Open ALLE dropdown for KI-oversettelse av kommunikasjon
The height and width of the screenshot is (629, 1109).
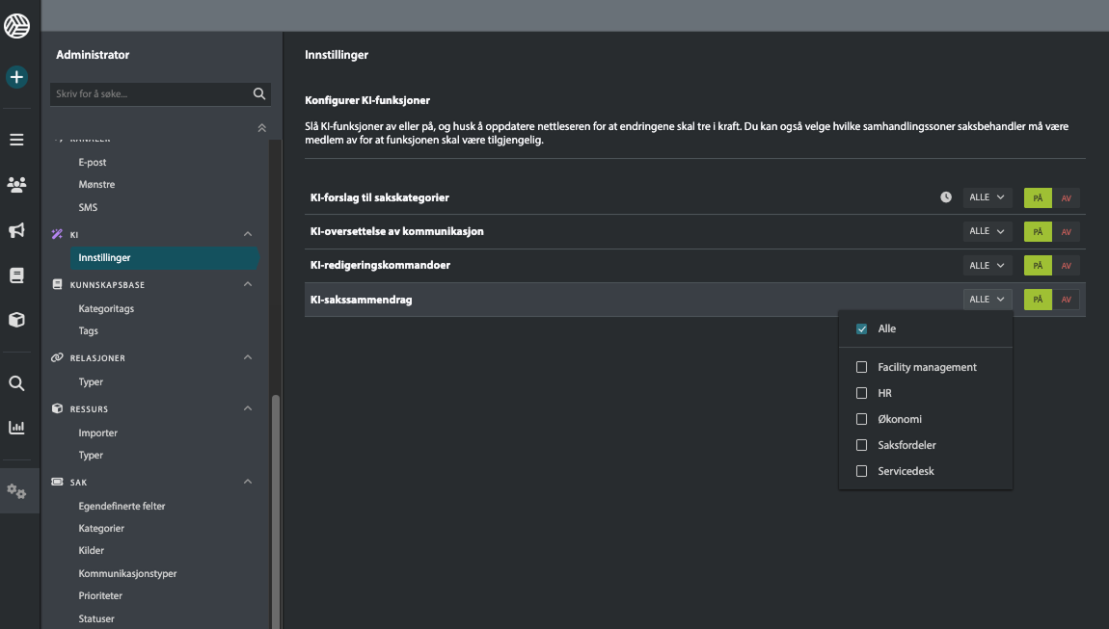tap(987, 231)
